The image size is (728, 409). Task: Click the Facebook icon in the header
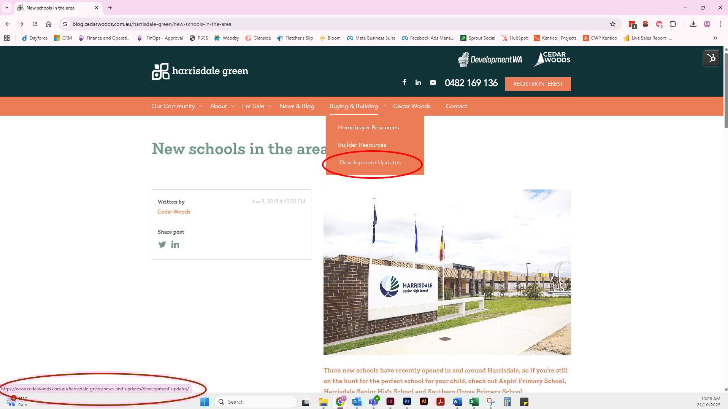[404, 82]
